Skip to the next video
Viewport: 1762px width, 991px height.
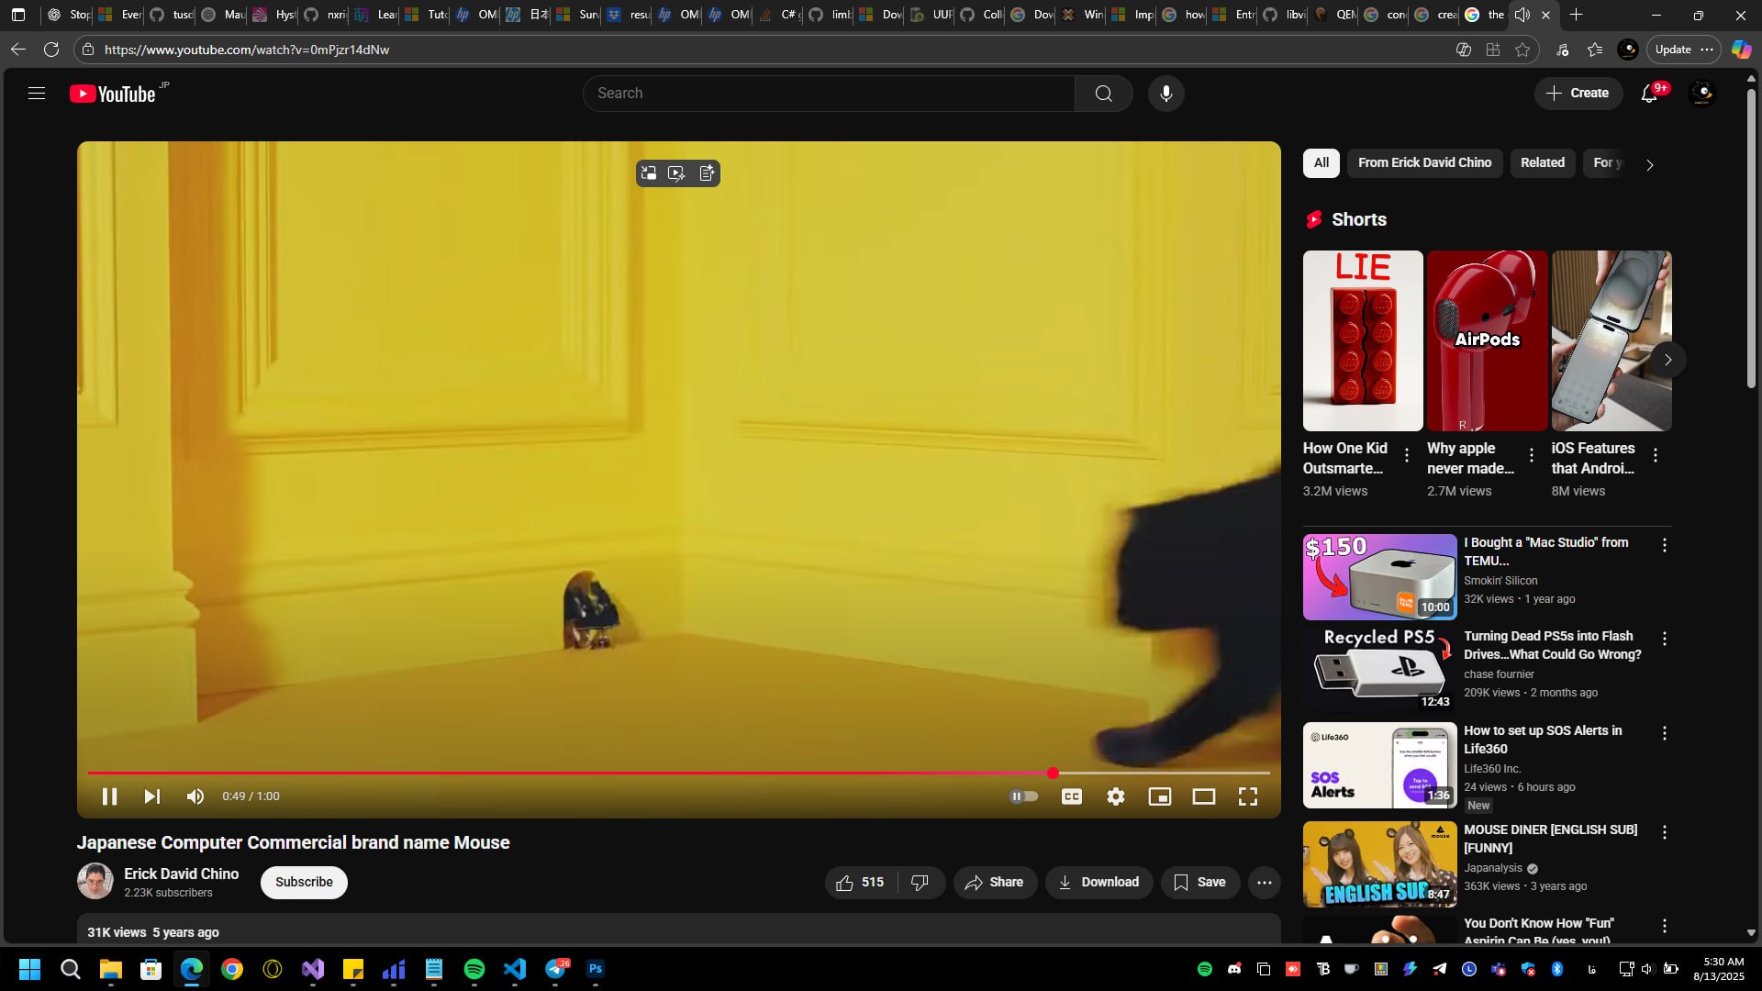pyautogui.click(x=152, y=796)
